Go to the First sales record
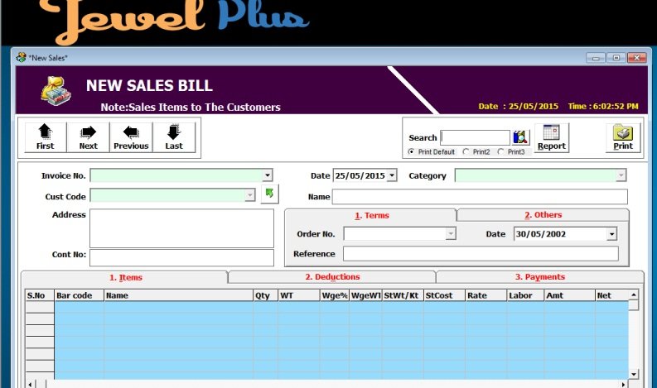The width and height of the screenshot is (657, 388). (46, 137)
